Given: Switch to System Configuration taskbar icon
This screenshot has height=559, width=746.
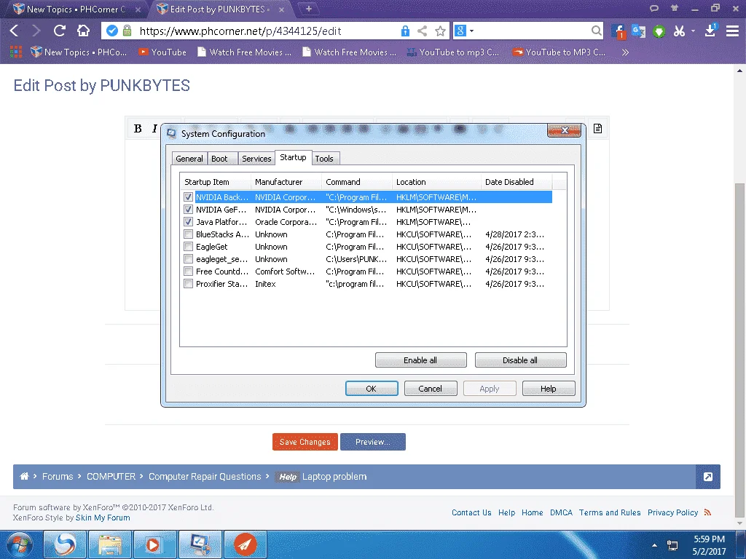Looking at the screenshot, I should 200,544.
